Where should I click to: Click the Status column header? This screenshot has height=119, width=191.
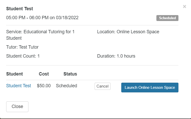70,74
